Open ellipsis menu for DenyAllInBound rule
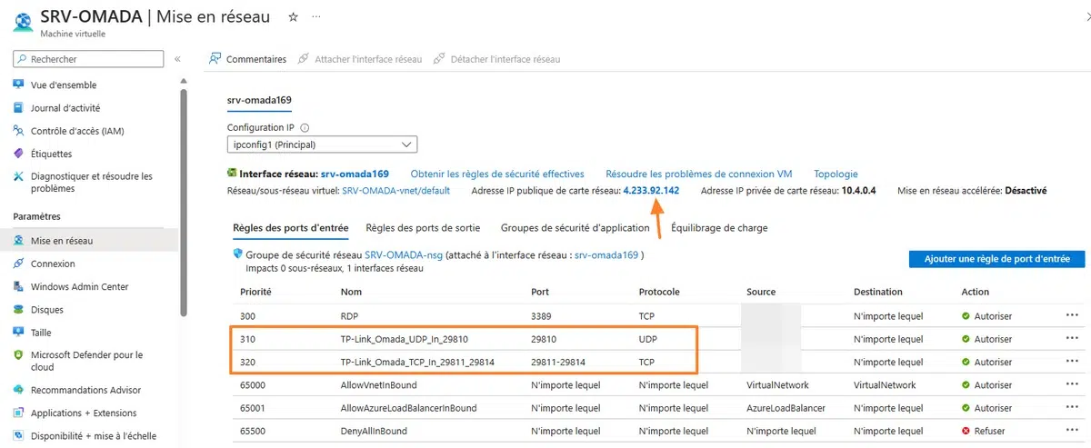1091x448 pixels. pos(1071,432)
